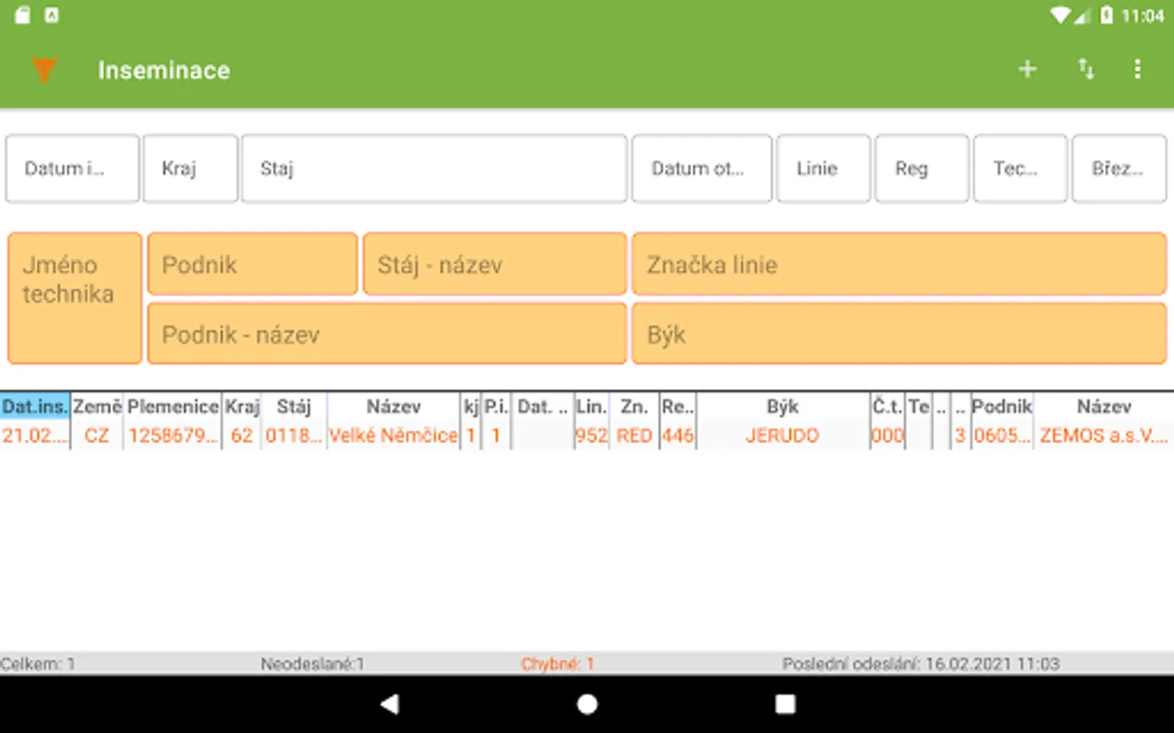
Task: Select the 1258679... plemenice cell
Action: (x=173, y=436)
